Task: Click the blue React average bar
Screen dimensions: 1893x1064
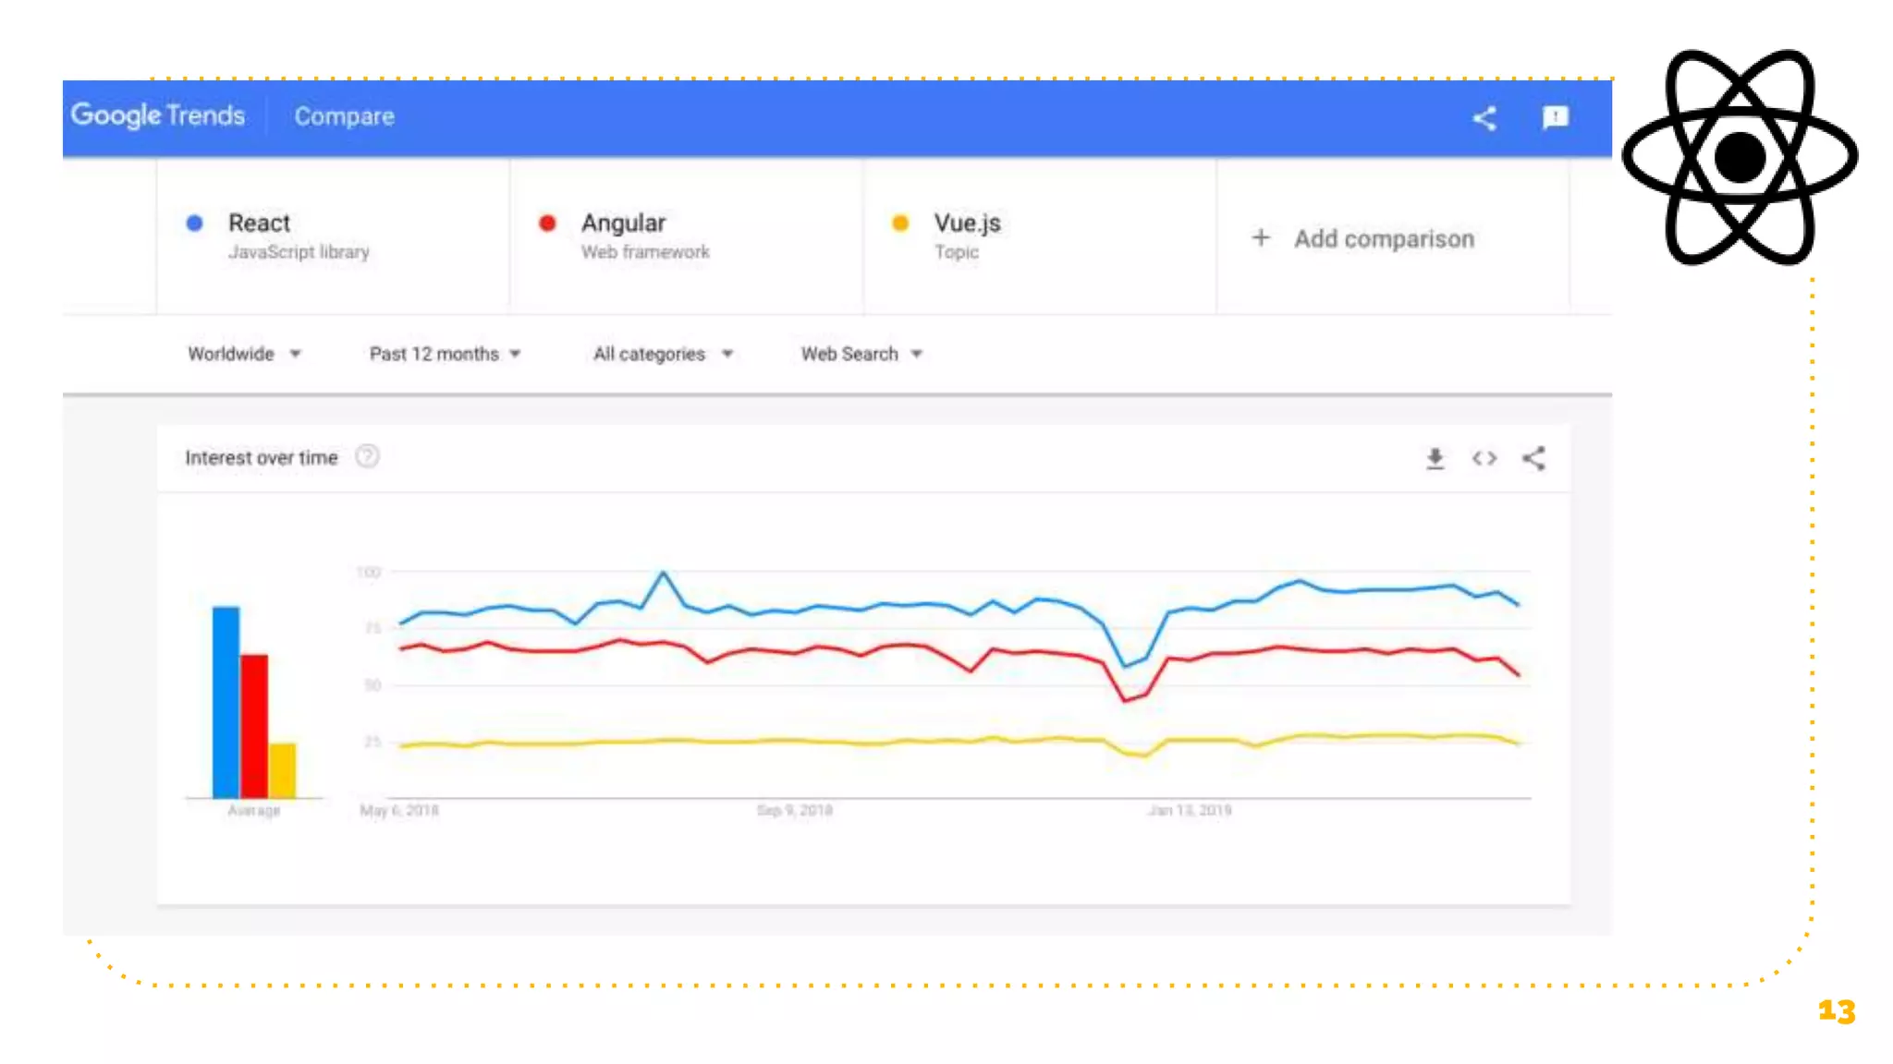Action: pos(226,702)
